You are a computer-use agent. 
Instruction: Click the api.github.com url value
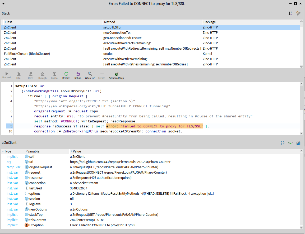point(120,162)
